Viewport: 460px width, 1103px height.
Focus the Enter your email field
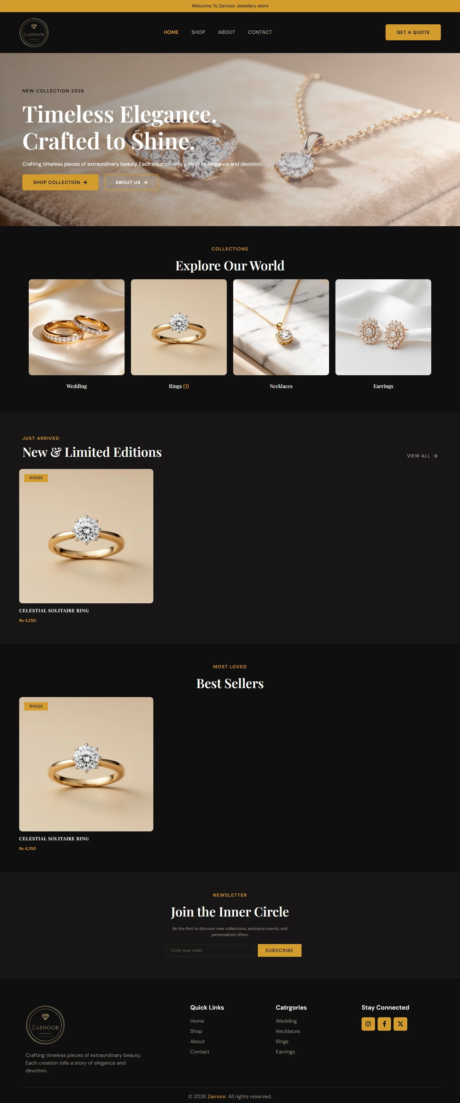210,950
